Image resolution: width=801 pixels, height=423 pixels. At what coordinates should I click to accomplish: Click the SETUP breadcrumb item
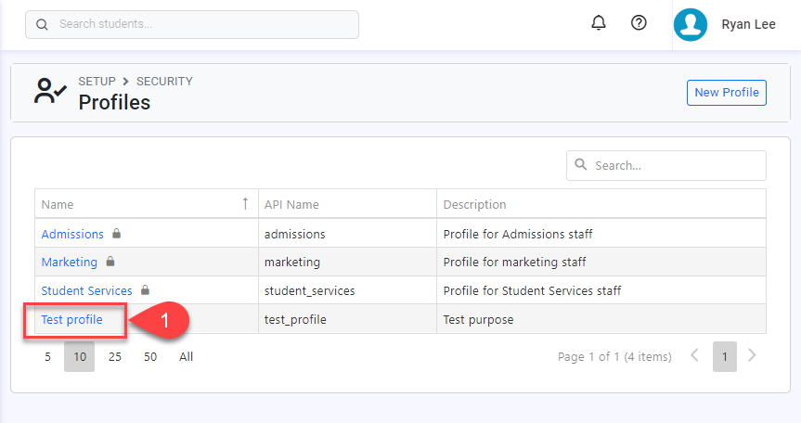[x=97, y=82]
